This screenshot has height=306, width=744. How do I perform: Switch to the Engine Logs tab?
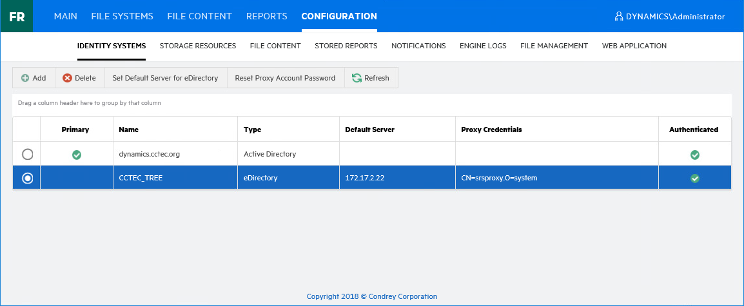(482, 46)
